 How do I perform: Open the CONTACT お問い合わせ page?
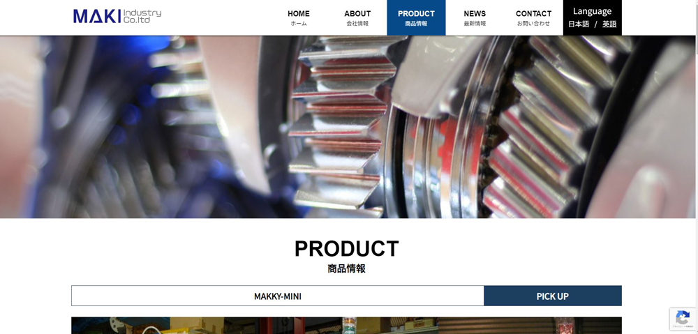tap(533, 18)
